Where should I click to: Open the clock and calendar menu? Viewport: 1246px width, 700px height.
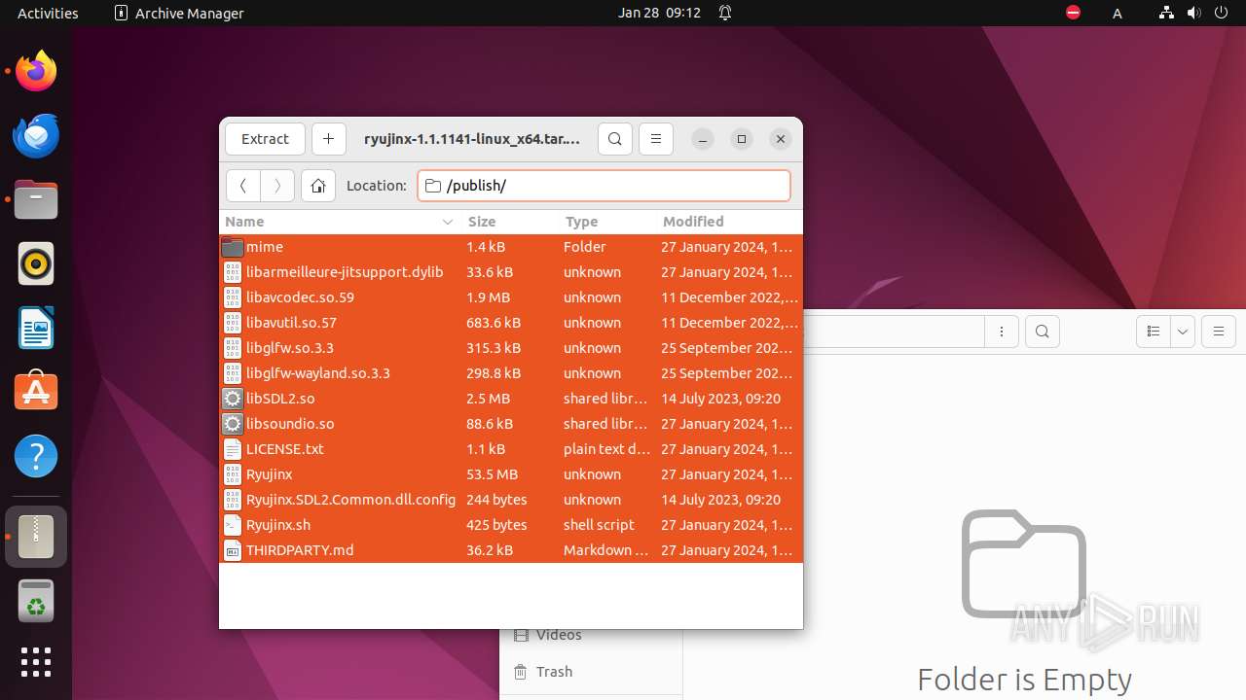tap(659, 13)
